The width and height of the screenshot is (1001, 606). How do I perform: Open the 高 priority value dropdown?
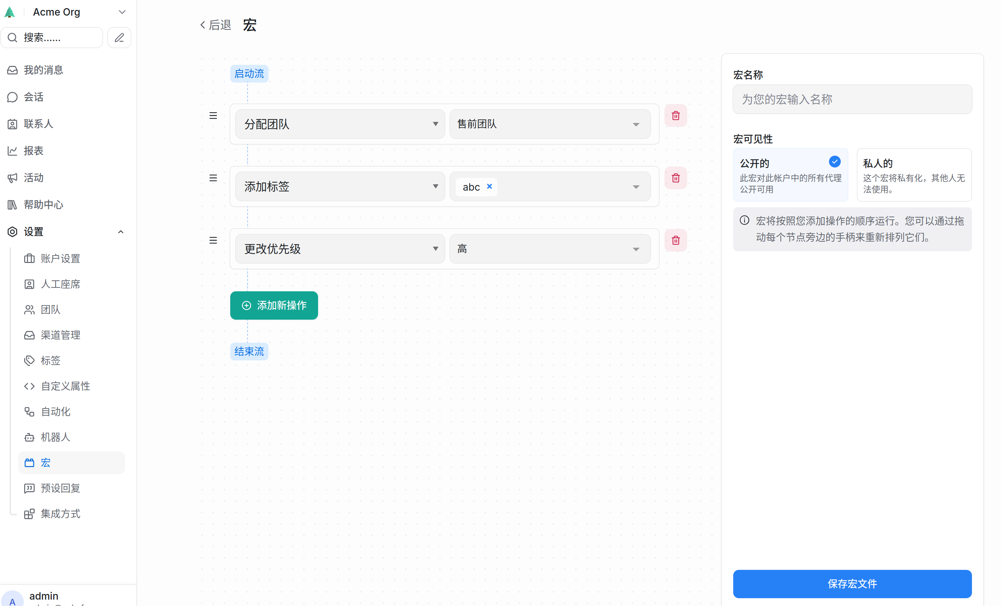[x=549, y=249]
